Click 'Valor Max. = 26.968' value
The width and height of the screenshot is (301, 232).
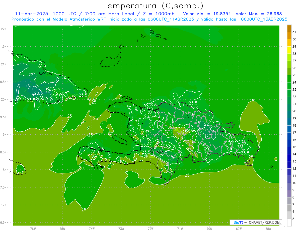tap(259, 14)
